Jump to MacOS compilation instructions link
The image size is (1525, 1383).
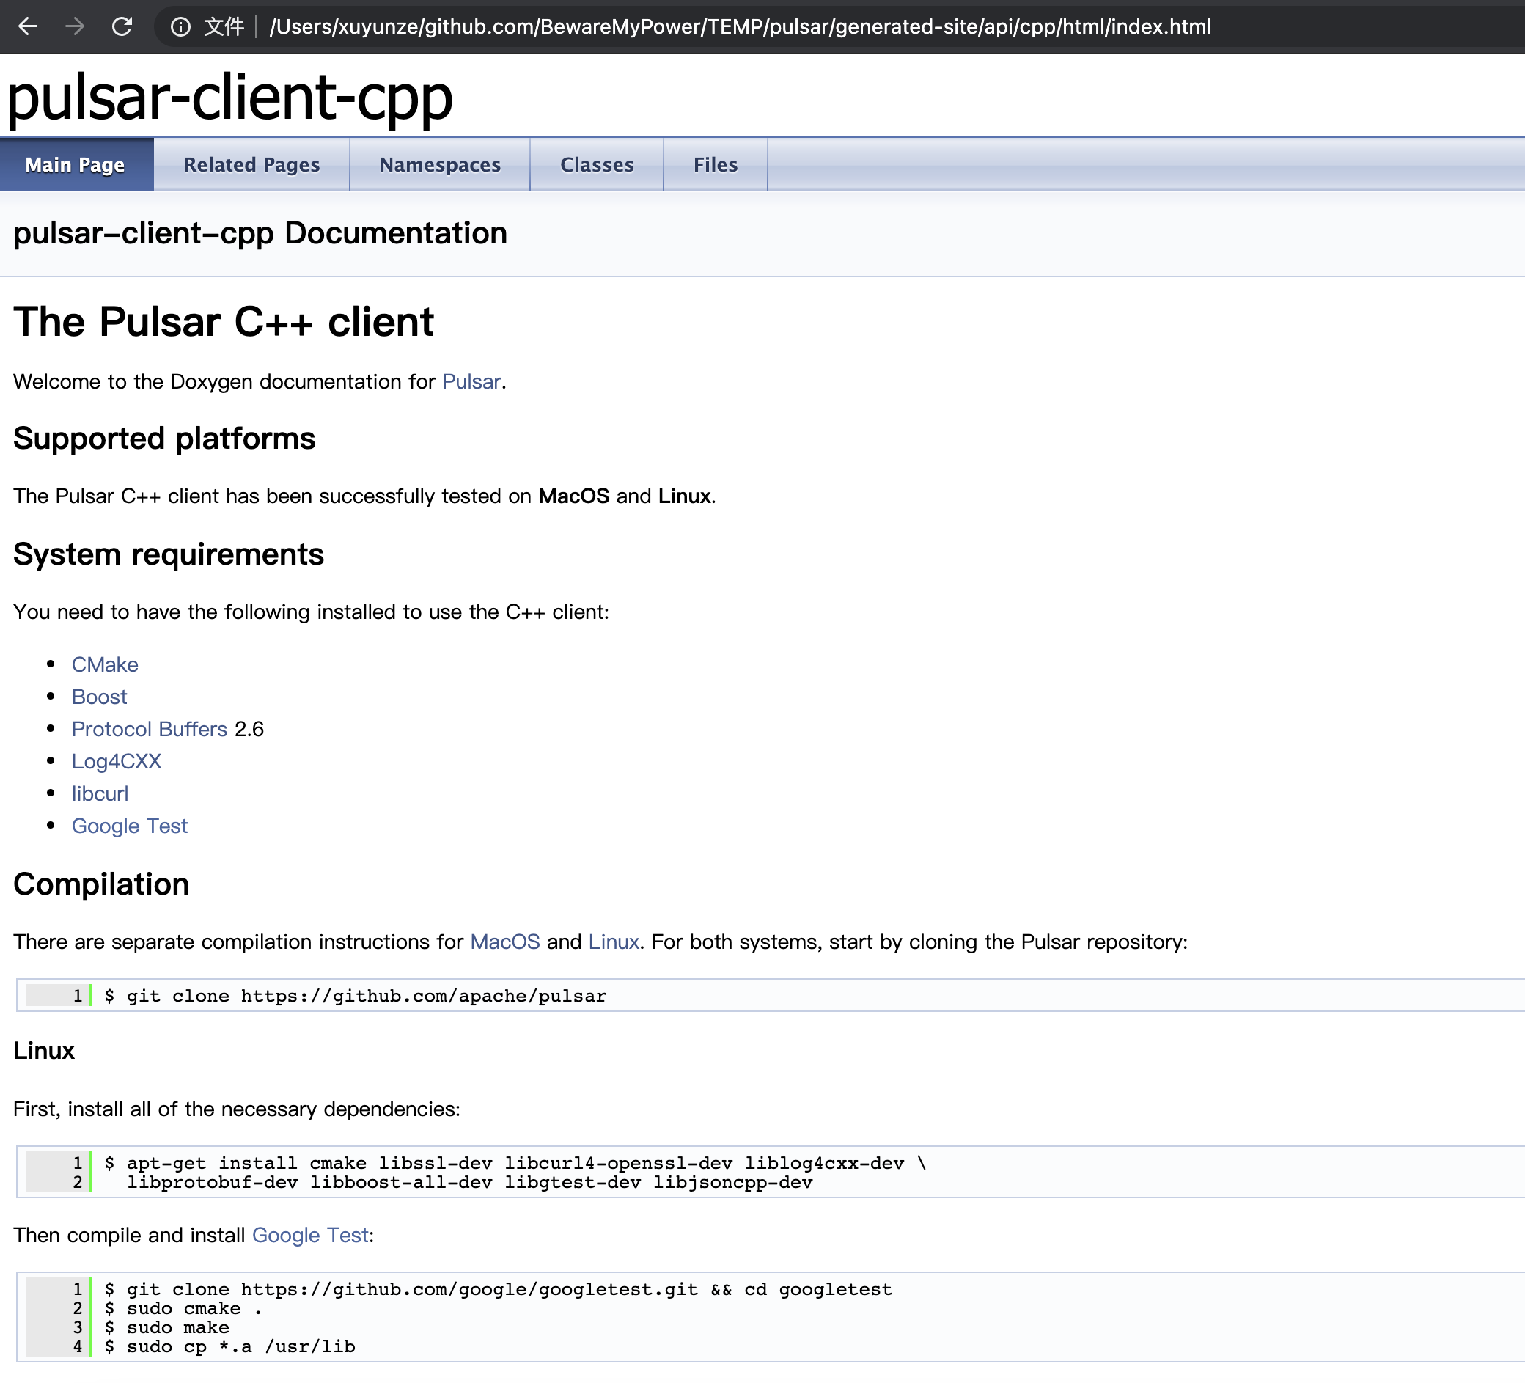click(504, 941)
